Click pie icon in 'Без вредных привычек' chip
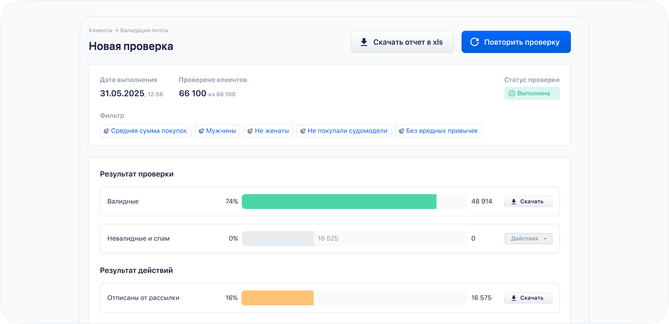669x324 pixels. [x=401, y=131]
